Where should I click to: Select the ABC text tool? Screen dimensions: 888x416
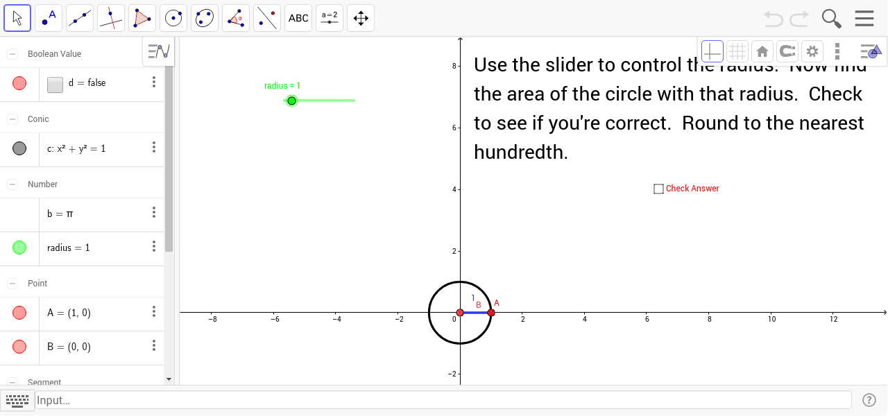pyautogui.click(x=298, y=17)
